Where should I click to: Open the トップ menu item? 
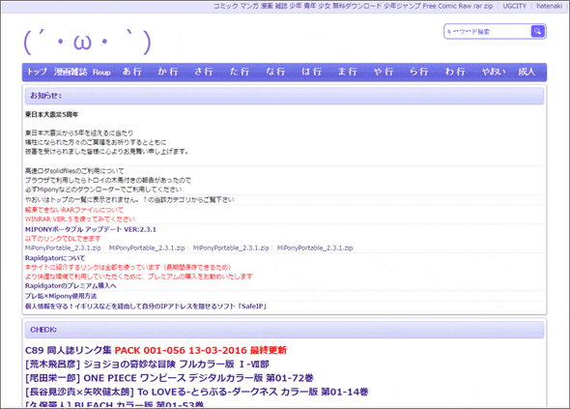point(37,72)
